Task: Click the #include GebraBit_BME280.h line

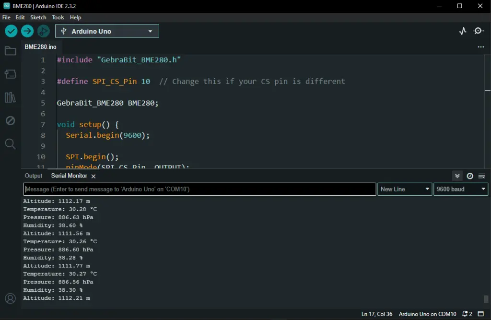Action: coord(119,60)
